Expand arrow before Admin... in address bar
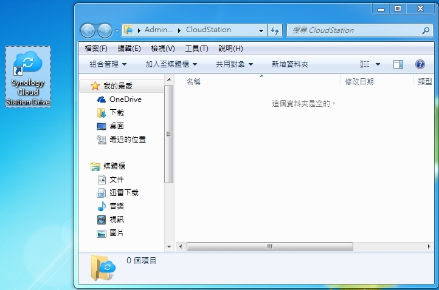The image size is (439, 290). tap(139, 30)
